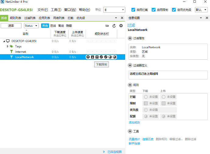Click the 拦截 download 未设置 rule button
This screenshot has height=154, width=210.
coord(151,97)
